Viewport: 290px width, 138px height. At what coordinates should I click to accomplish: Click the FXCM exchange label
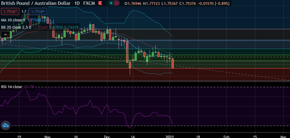click(89, 3)
